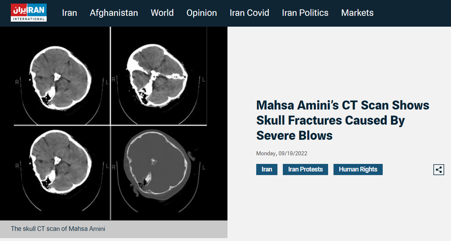This screenshot has width=451, height=241.
Task: Select the Human Rights tag
Action: pos(358,169)
